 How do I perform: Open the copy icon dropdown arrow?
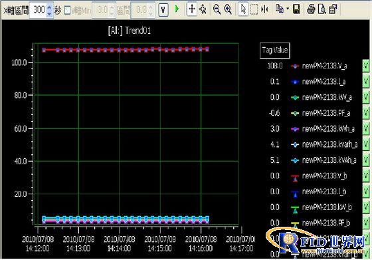click(288, 9)
